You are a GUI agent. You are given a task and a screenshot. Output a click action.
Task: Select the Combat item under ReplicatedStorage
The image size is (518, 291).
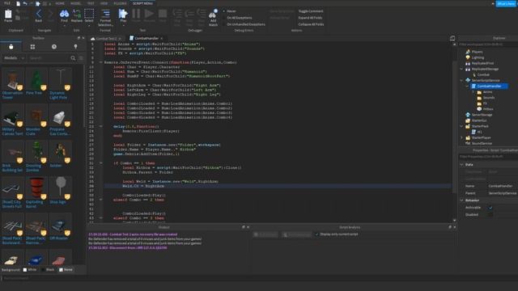click(x=483, y=74)
